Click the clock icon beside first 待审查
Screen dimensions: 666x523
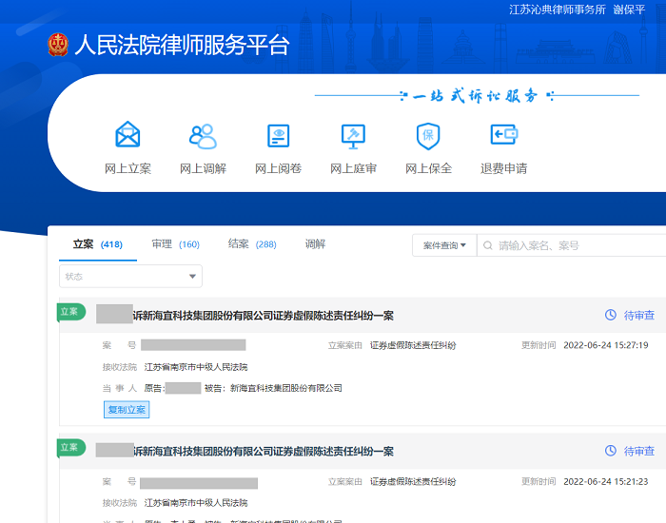click(611, 315)
